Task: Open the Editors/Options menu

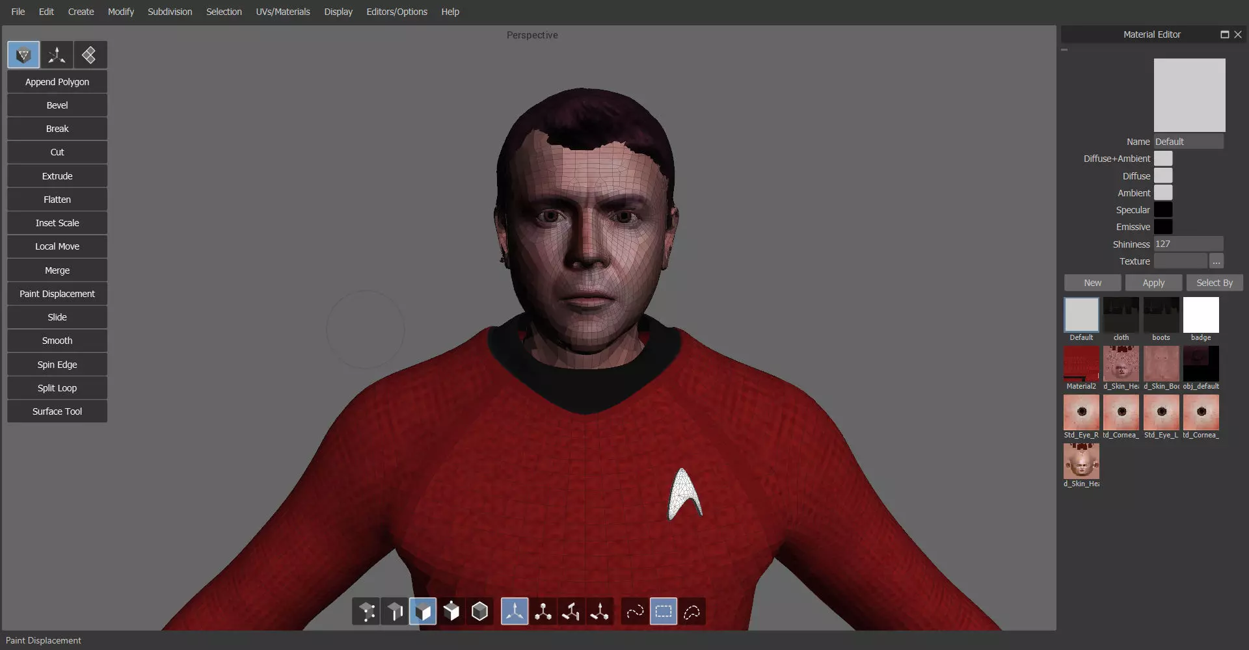Action: click(397, 12)
